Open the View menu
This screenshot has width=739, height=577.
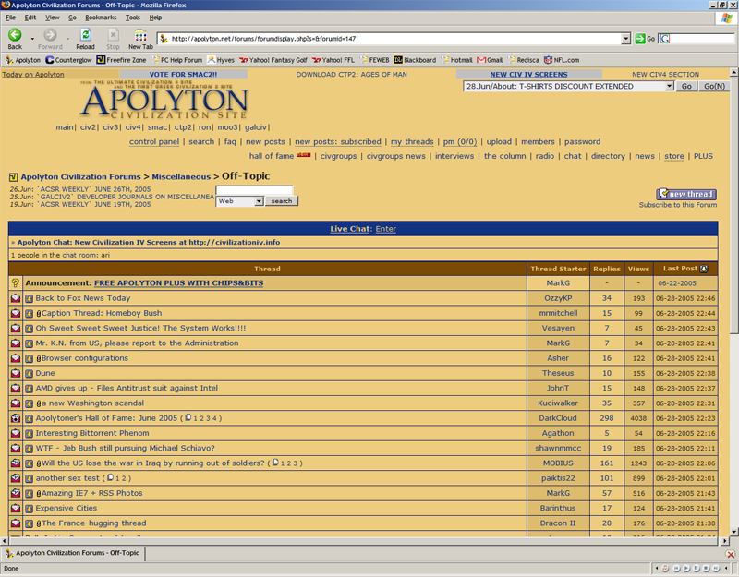[x=53, y=18]
